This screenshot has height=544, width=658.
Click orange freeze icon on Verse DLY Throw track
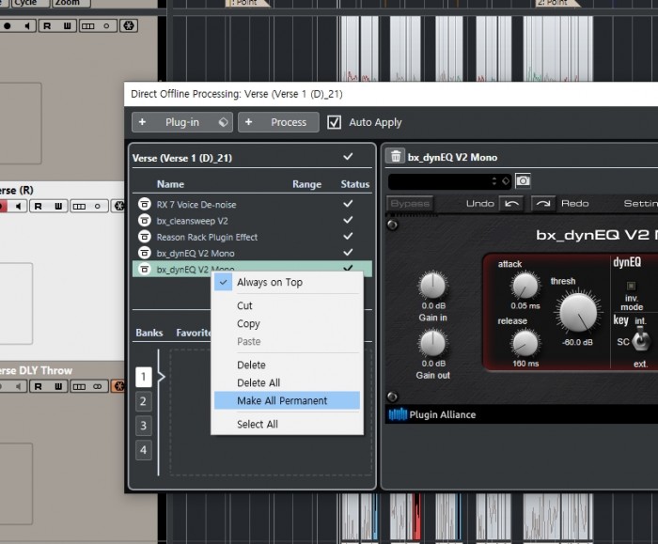pyautogui.click(x=118, y=386)
